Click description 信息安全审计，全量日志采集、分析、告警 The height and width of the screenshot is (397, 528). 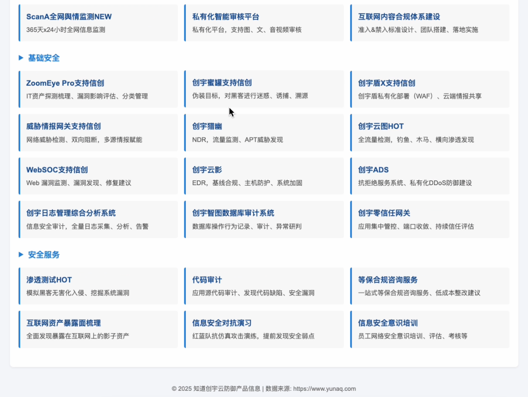pyautogui.click(x=87, y=227)
